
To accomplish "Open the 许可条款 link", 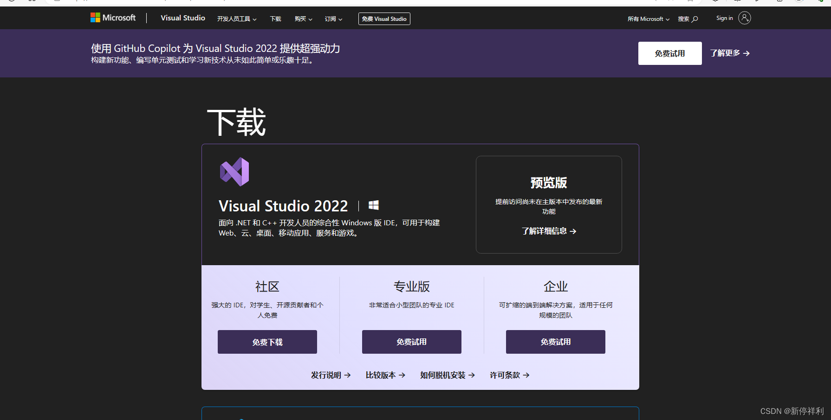I will tap(510, 375).
